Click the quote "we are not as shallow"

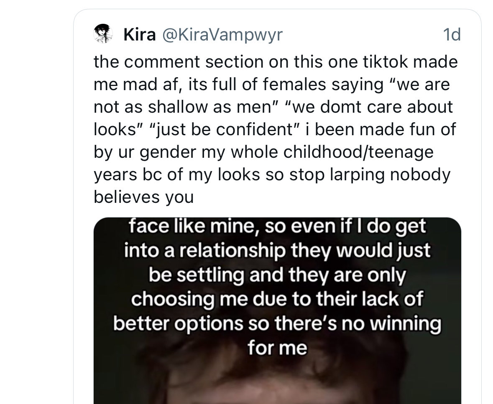[272, 96]
